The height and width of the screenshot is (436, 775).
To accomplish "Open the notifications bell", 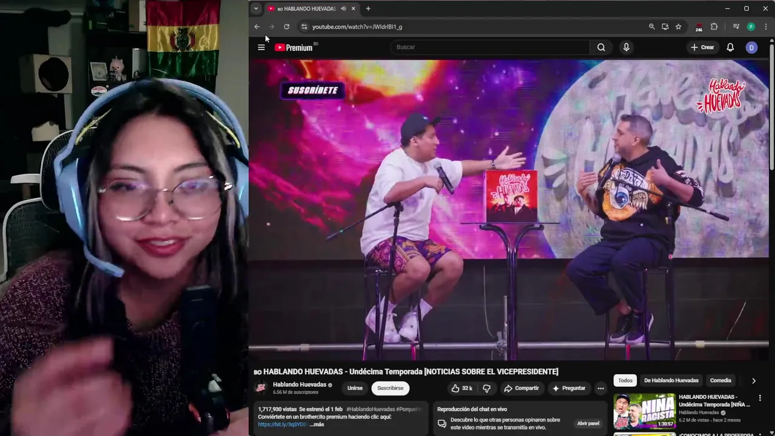I will [x=730, y=47].
